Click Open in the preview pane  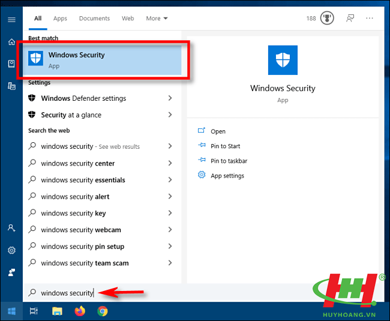pos(218,131)
